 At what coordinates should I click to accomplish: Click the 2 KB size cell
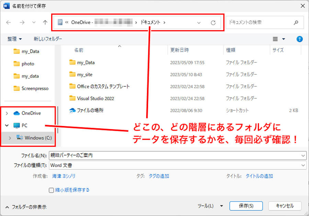(294, 111)
